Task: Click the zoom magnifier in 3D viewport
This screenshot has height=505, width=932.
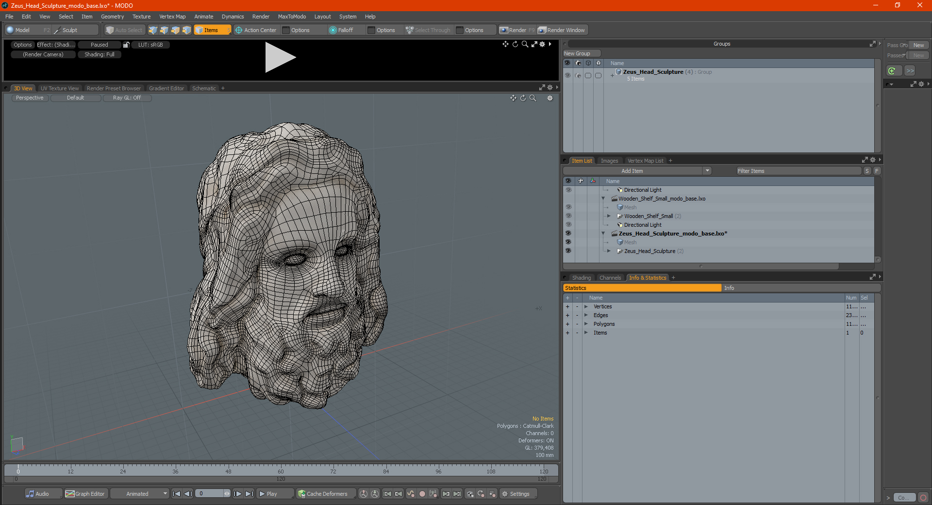Action: tap(533, 98)
